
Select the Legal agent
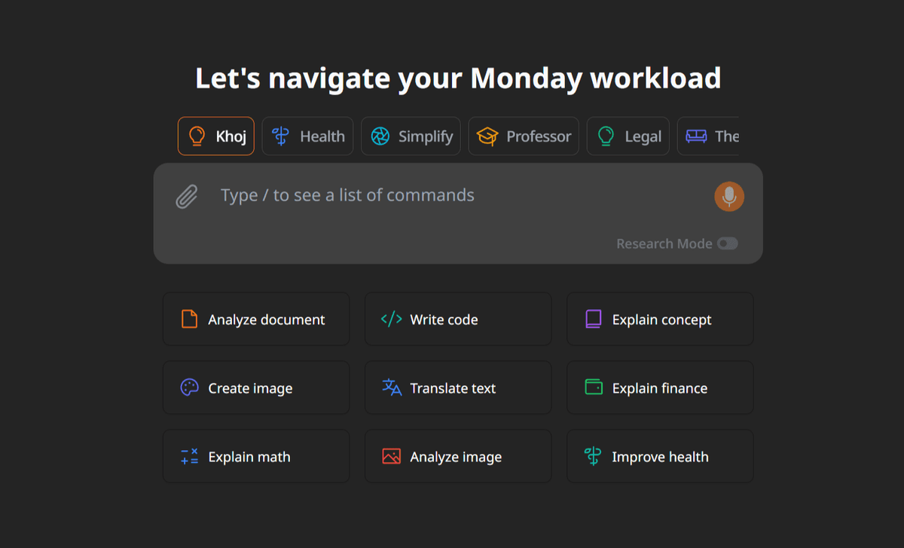(628, 136)
